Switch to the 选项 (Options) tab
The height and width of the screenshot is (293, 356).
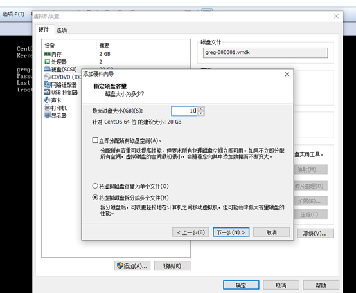(62, 30)
